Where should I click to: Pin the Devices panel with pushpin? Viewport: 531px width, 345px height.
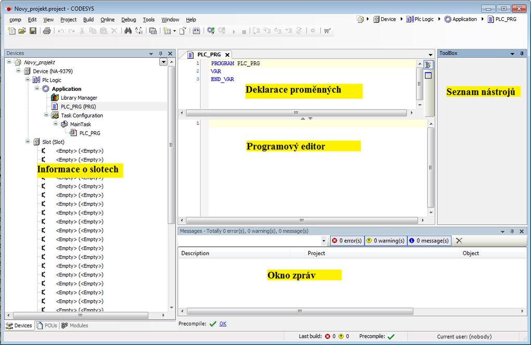160,54
